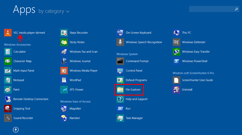Click the 'Task Manager' label text
The width and height of the screenshot is (242, 135).
134,118
